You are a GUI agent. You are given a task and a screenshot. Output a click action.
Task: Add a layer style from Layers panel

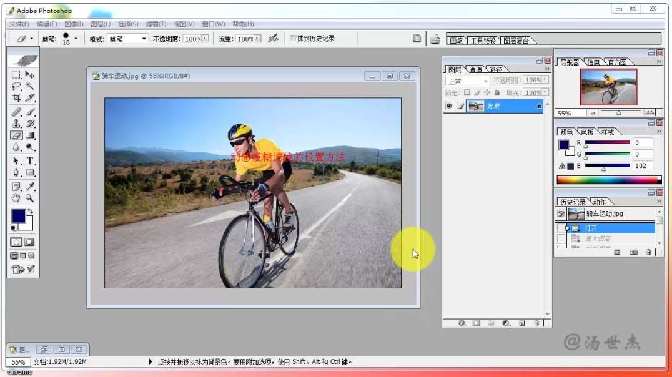coord(462,323)
